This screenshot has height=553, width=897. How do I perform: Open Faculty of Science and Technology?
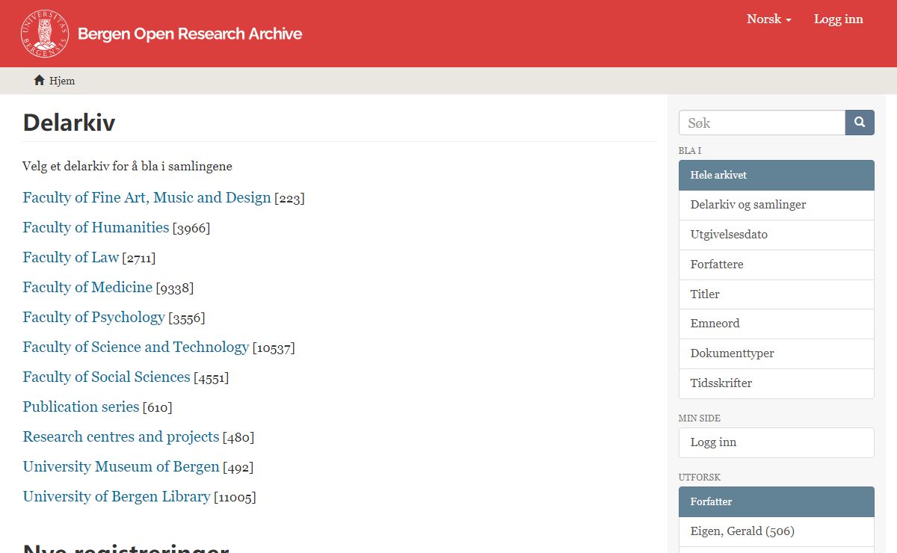pos(135,347)
